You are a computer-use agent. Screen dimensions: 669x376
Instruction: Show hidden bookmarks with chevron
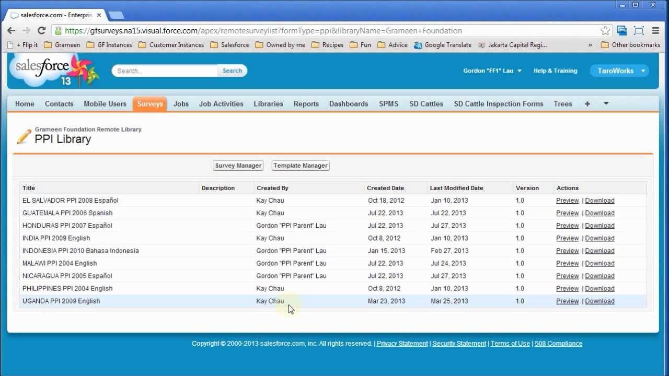pos(590,45)
